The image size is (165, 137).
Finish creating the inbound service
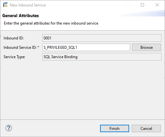tap(115, 129)
